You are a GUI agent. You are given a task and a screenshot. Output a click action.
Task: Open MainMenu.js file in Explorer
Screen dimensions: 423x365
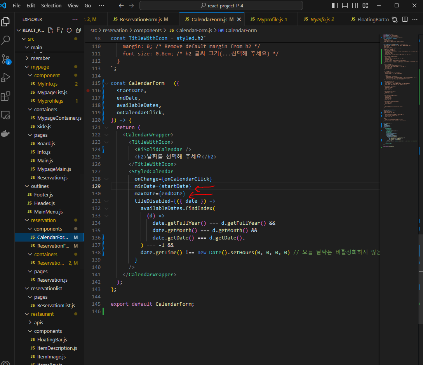coord(48,212)
